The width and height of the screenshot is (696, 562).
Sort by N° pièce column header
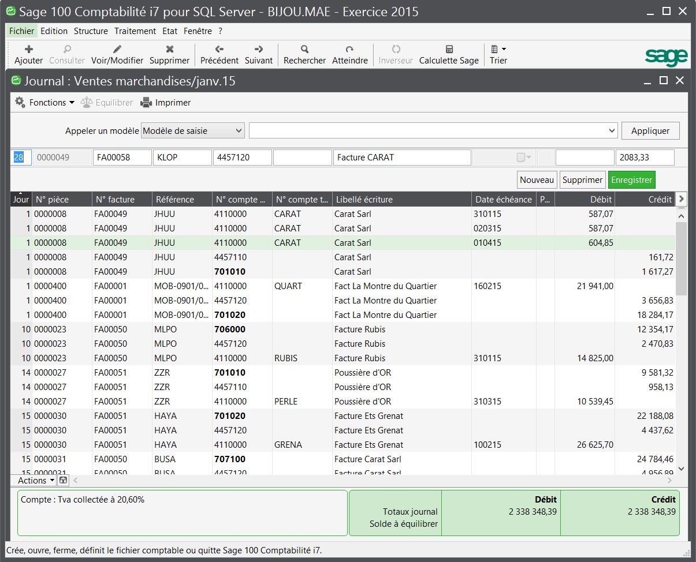pyautogui.click(x=62, y=199)
